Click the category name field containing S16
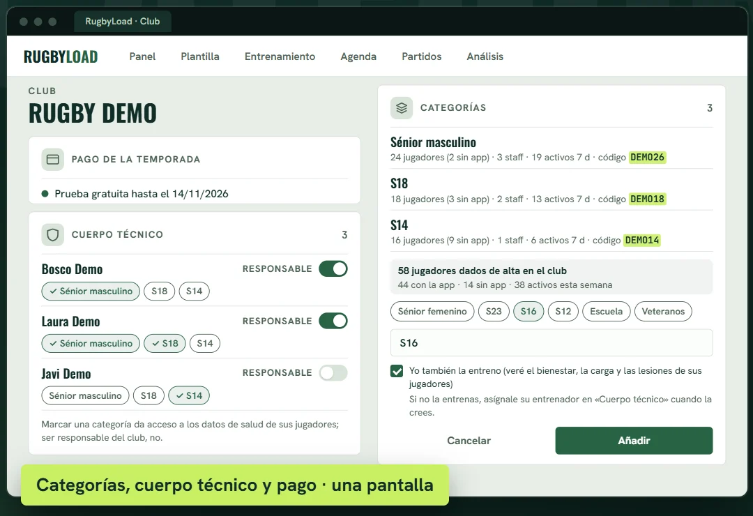Screen dimensions: 753x516 pos(552,343)
